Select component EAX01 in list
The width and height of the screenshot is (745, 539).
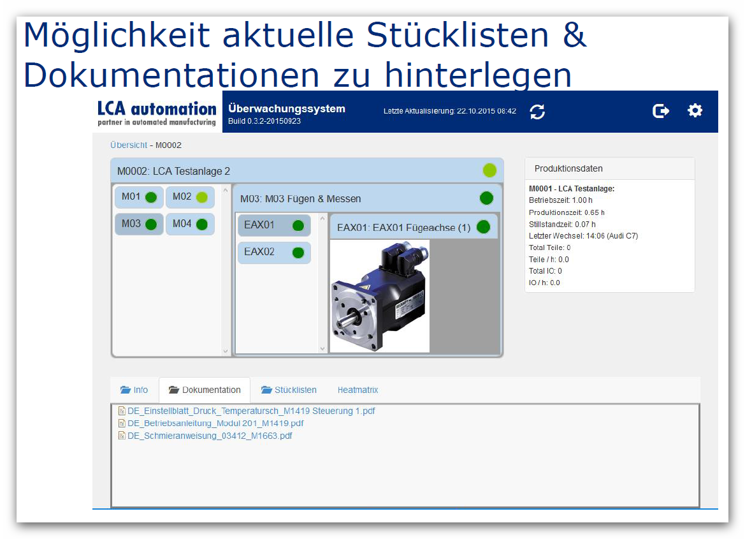click(274, 225)
